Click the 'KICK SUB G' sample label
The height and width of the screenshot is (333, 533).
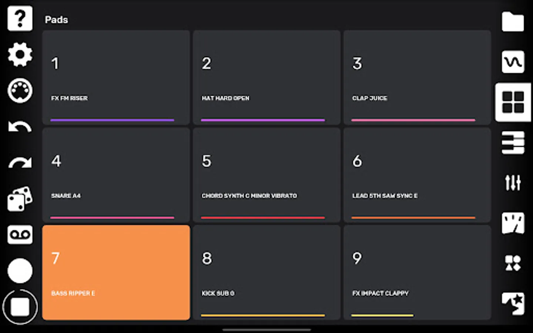218,293
